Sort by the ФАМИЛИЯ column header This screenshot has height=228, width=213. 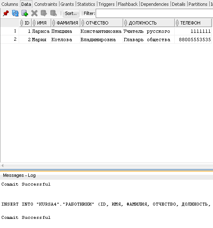(x=66, y=23)
